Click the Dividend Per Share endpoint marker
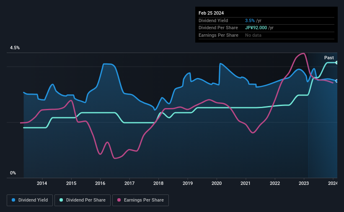344x212 pixels. (x=337, y=63)
